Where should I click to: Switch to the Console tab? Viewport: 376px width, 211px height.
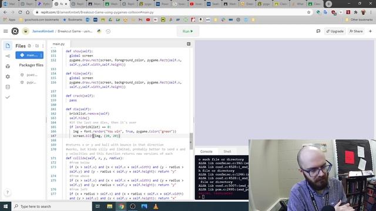(x=206, y=151)
